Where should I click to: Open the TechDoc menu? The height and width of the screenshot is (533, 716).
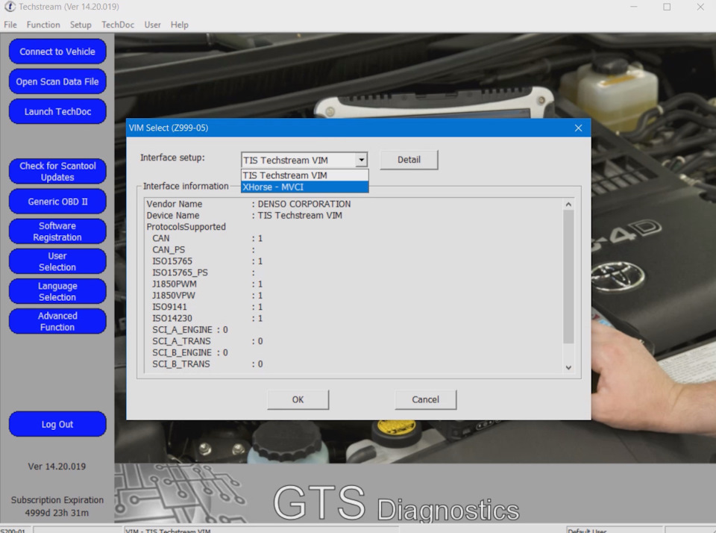118,25
